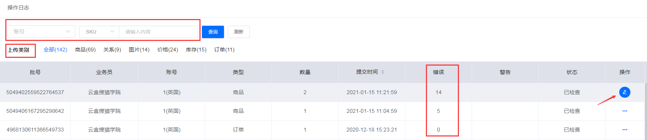
Task: Filter by 价格(24) tab
Action: pyautogui.click(x=168, y=50)
